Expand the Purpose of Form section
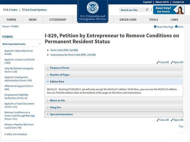This screenshot has height=142, width=190. tap(60, 68)
